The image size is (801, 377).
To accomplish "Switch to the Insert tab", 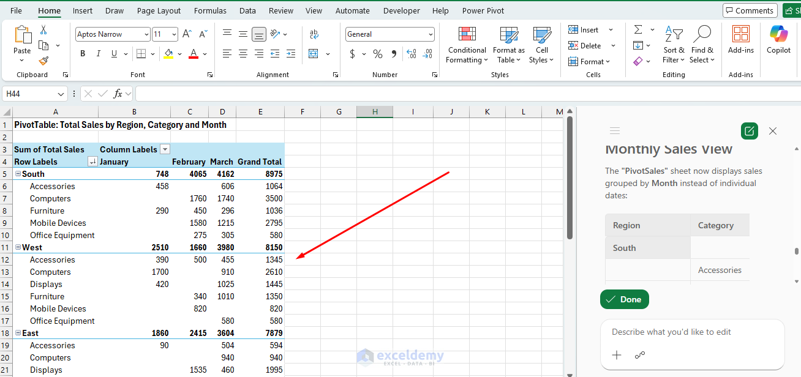I will (x=83, y=10).
